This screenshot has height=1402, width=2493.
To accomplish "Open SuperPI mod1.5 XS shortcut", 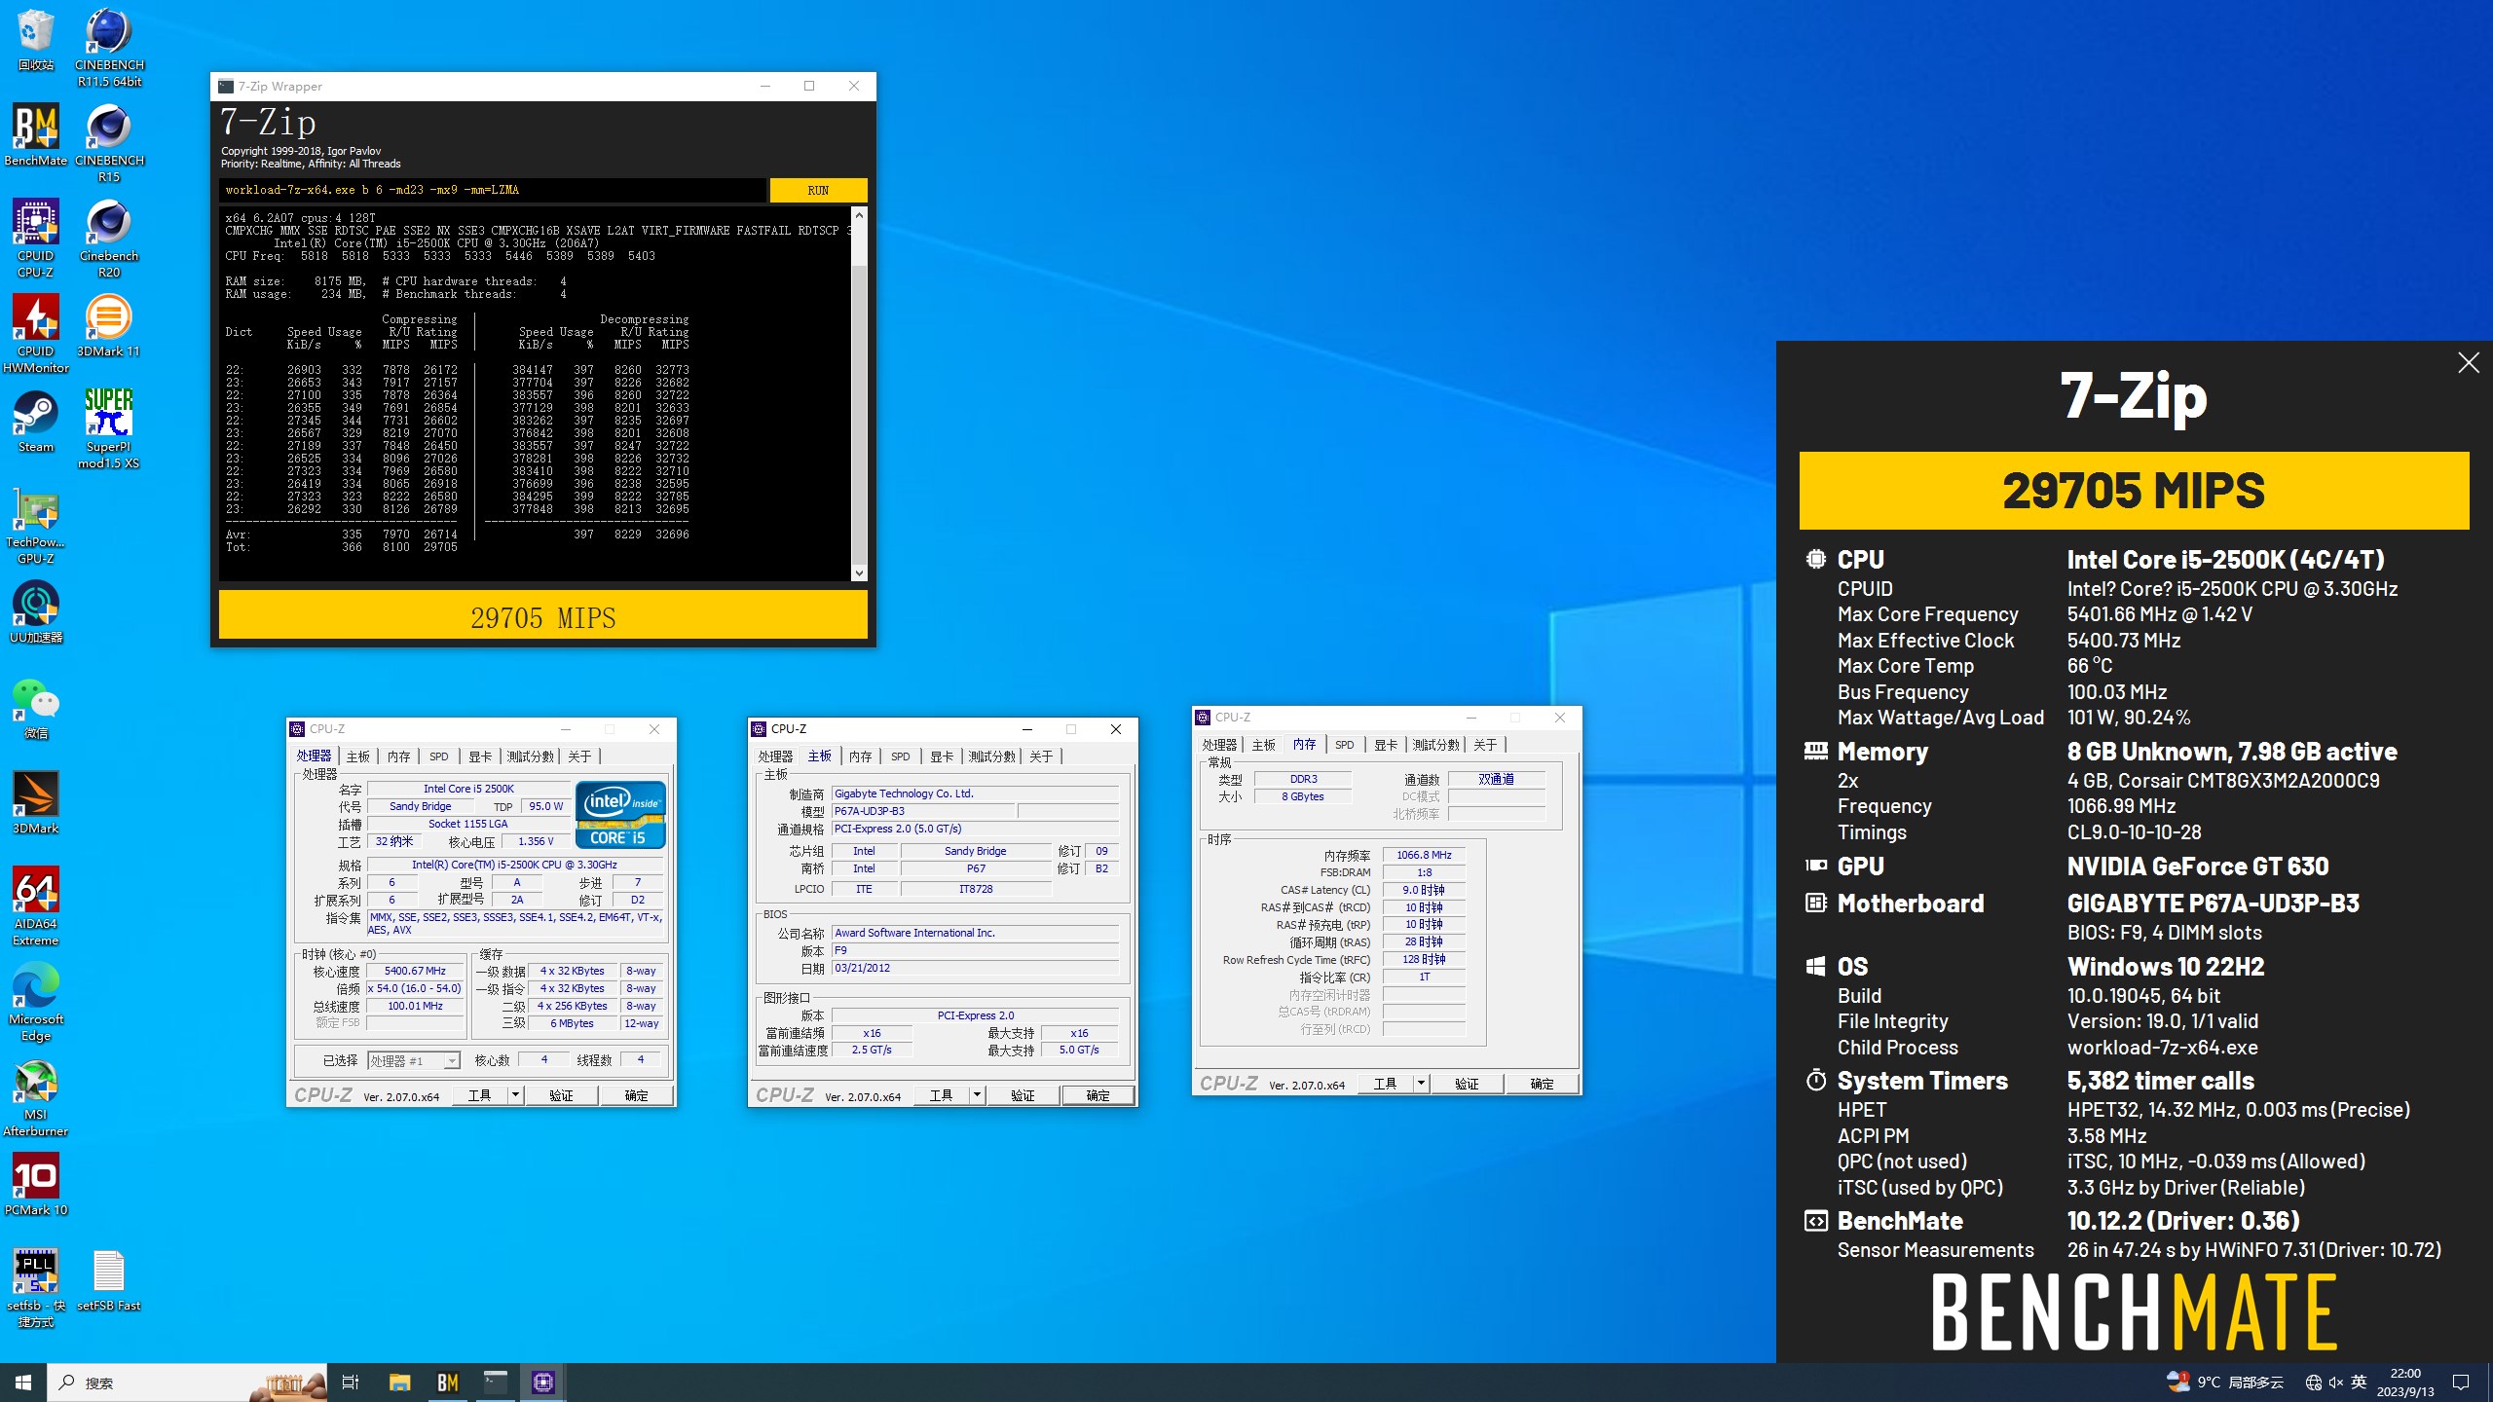I will click(x=109, y=429).
